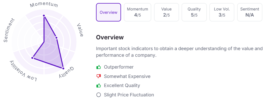Click the Momentum data point on radar chart
Screen dimensions: 266x103
pyautogui.click(x=44, y=16)
